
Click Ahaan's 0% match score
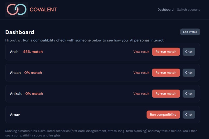point(33,73)
